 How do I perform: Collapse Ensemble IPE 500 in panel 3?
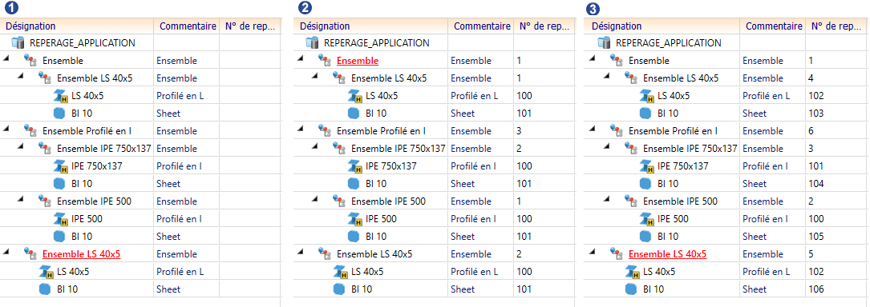click(x=608, y=198)
